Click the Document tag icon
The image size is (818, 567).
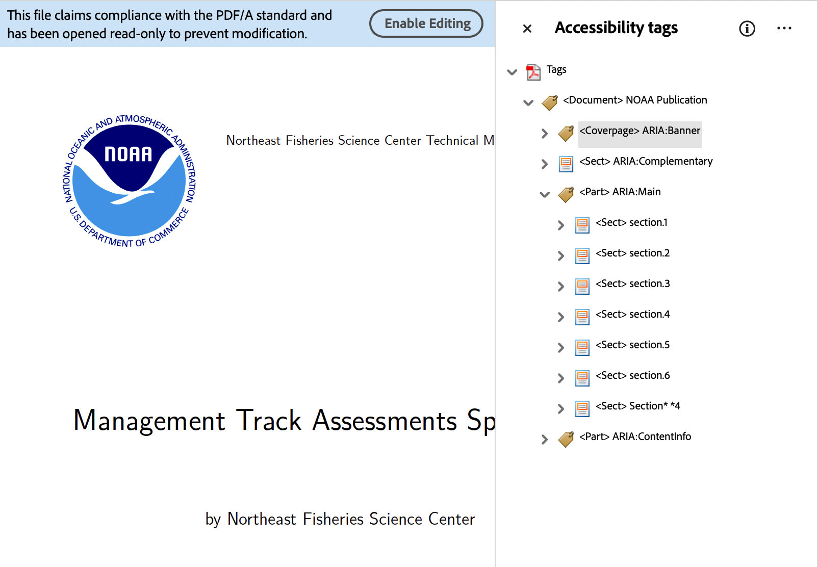click(x=549, y=102)
